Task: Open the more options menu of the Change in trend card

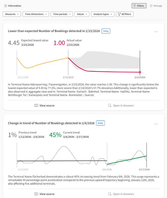Action: pos(156,124)
